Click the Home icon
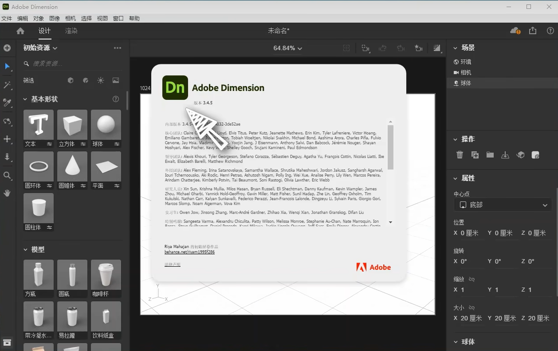 click(20, 31)
